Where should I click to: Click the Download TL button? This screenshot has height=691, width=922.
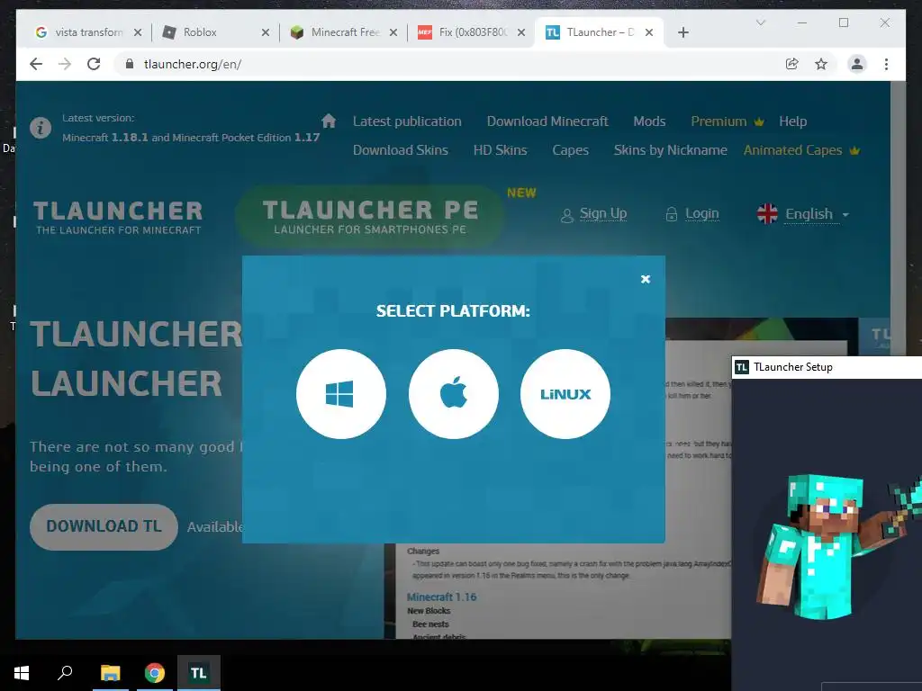(x=104, y=526)
